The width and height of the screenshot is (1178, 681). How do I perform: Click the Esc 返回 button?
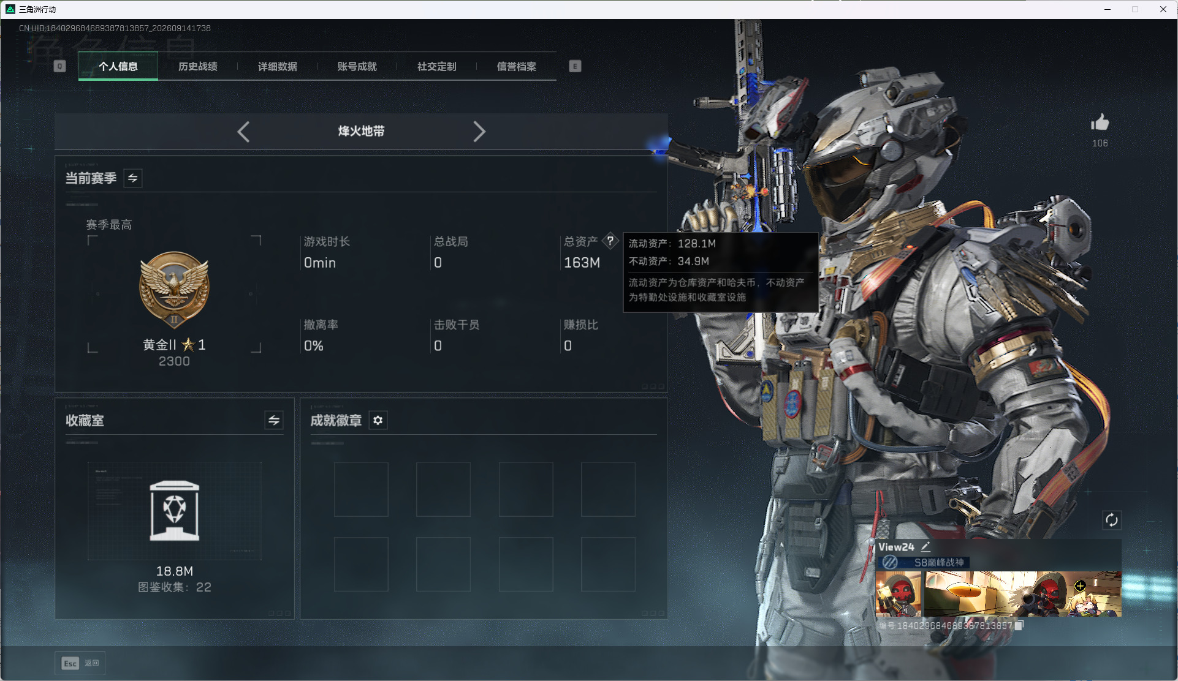click(x=80, y=663)
